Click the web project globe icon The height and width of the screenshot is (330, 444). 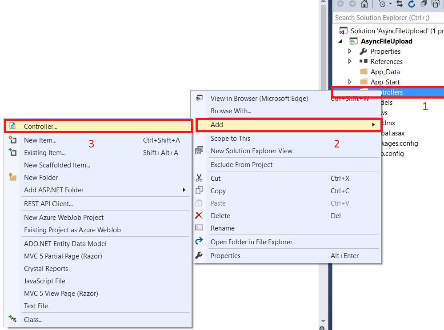point(353,41)
